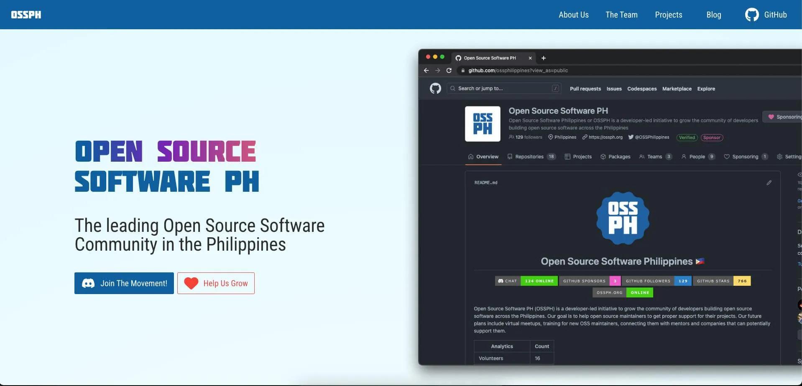Click the GitHub Stars 766 badge
Viewport: 802px width, 386px height.
click(x=722, y=281)
